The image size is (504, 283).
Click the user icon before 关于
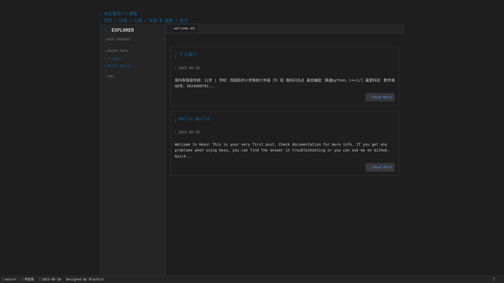[176, 20]
